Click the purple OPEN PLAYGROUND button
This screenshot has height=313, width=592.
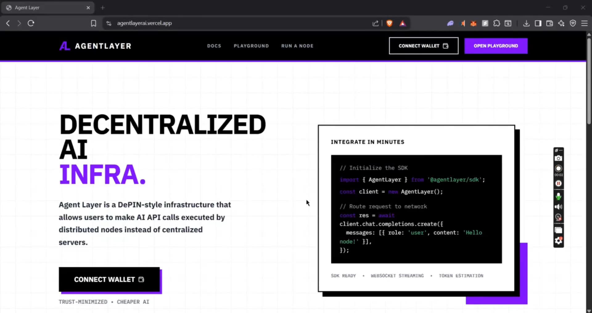click(x=496, y=46)
